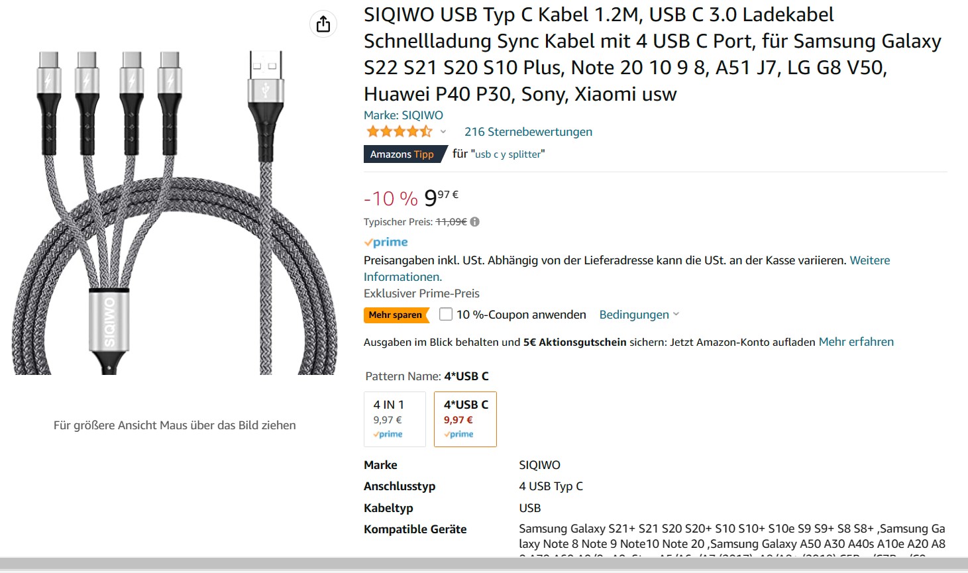Select the 4*USB C pattern option
This screenshot has height=573, width=968.
click(465, 419)
